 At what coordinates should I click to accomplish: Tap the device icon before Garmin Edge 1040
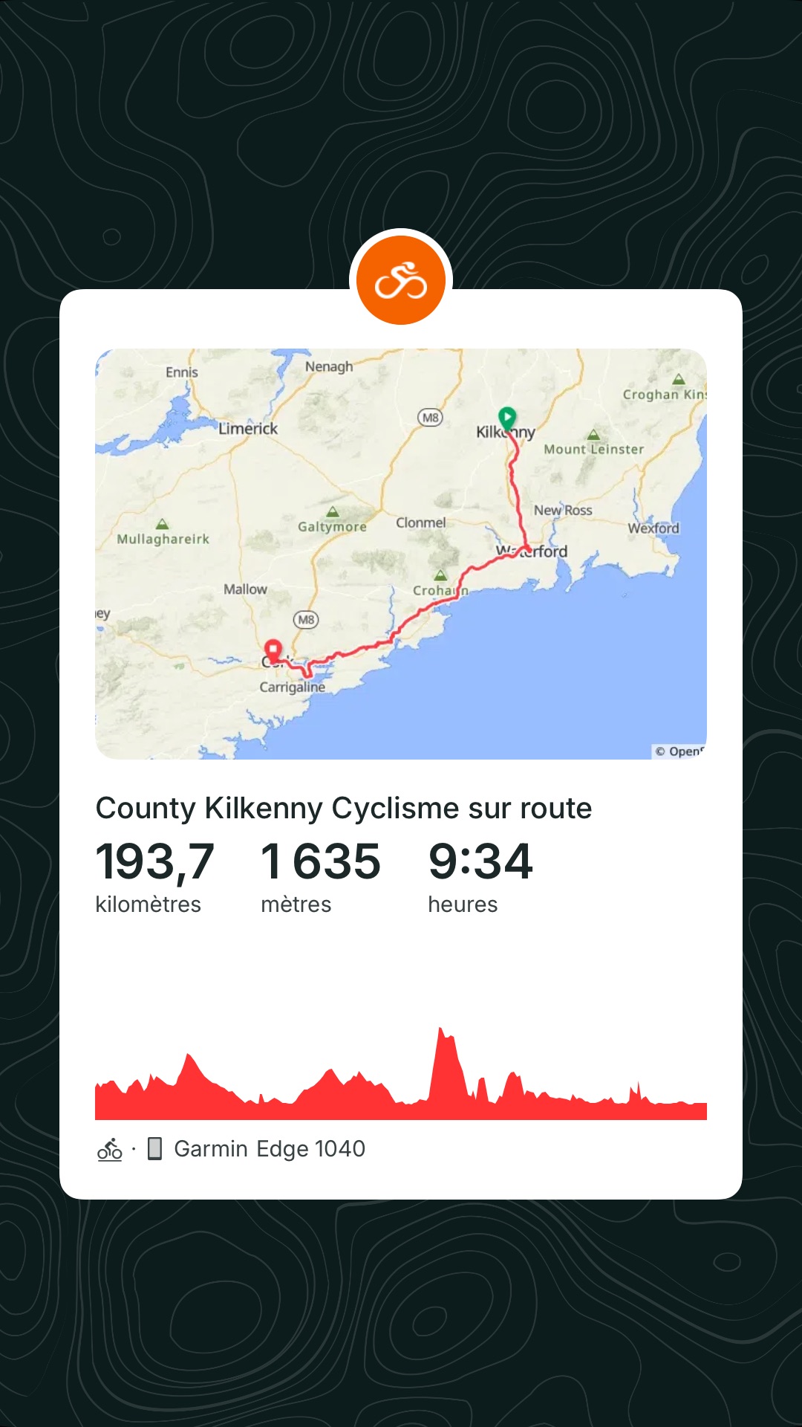[154, 1148]
